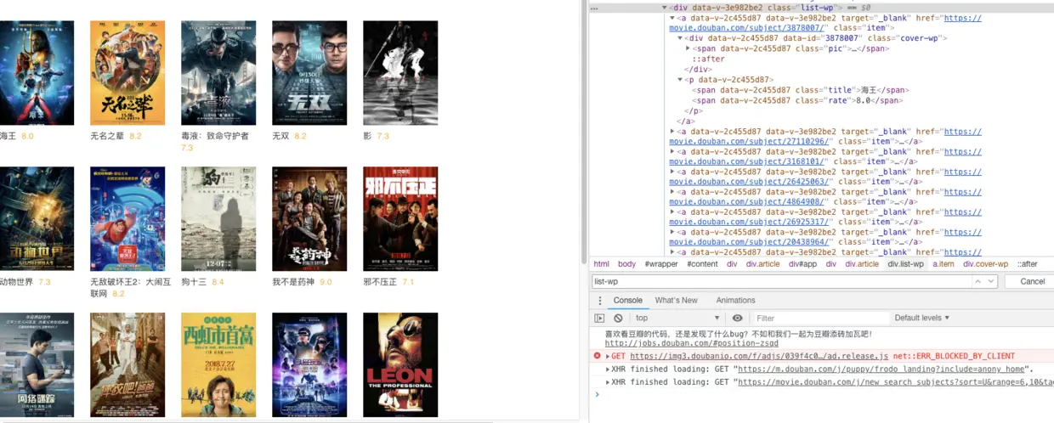Open the 海王 movie poster

click(37, 73)
